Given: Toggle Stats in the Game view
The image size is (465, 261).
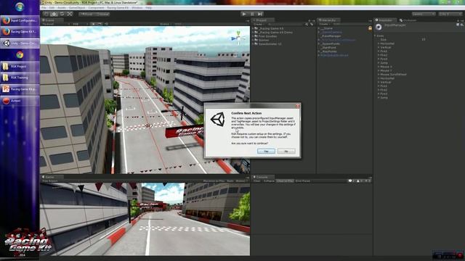Looking at the screenshot, I should (230, 181).
